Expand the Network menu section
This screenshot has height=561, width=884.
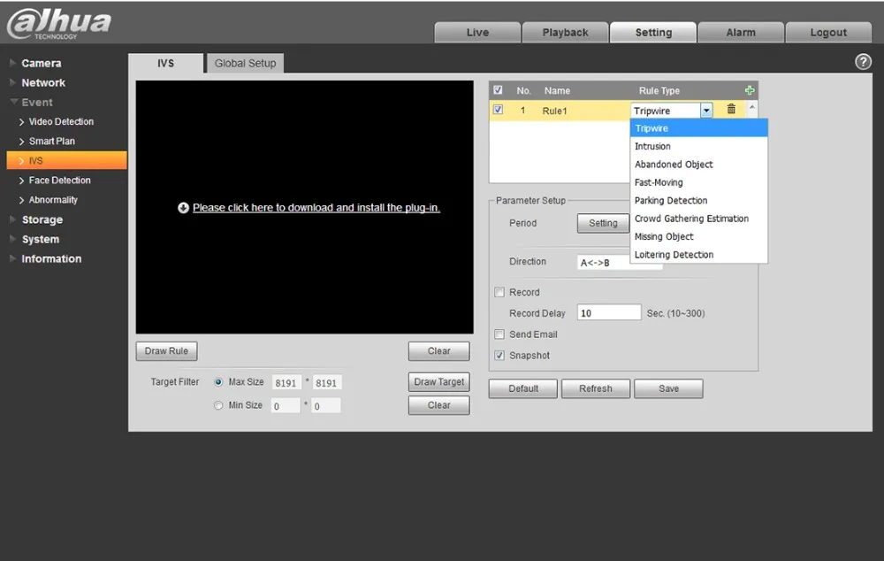[x=42, y=83]
